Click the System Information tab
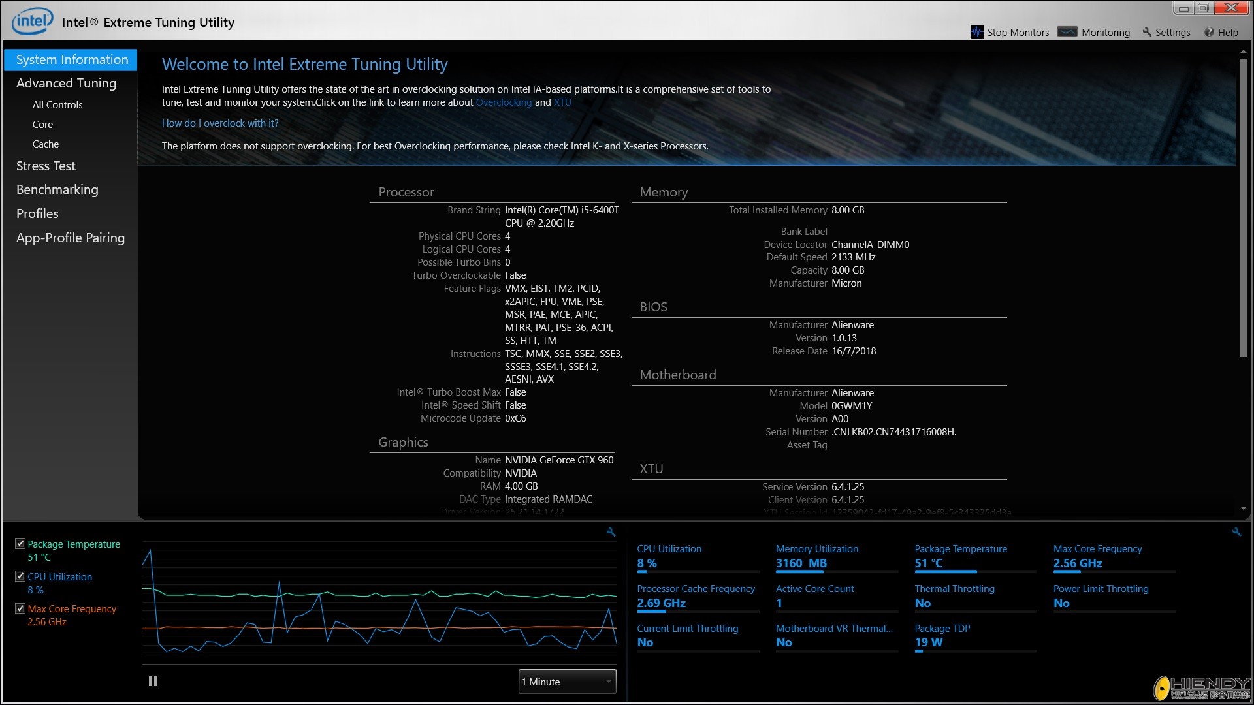The width and height of the screenshot is (1254, 705). (x=71, y=59)
